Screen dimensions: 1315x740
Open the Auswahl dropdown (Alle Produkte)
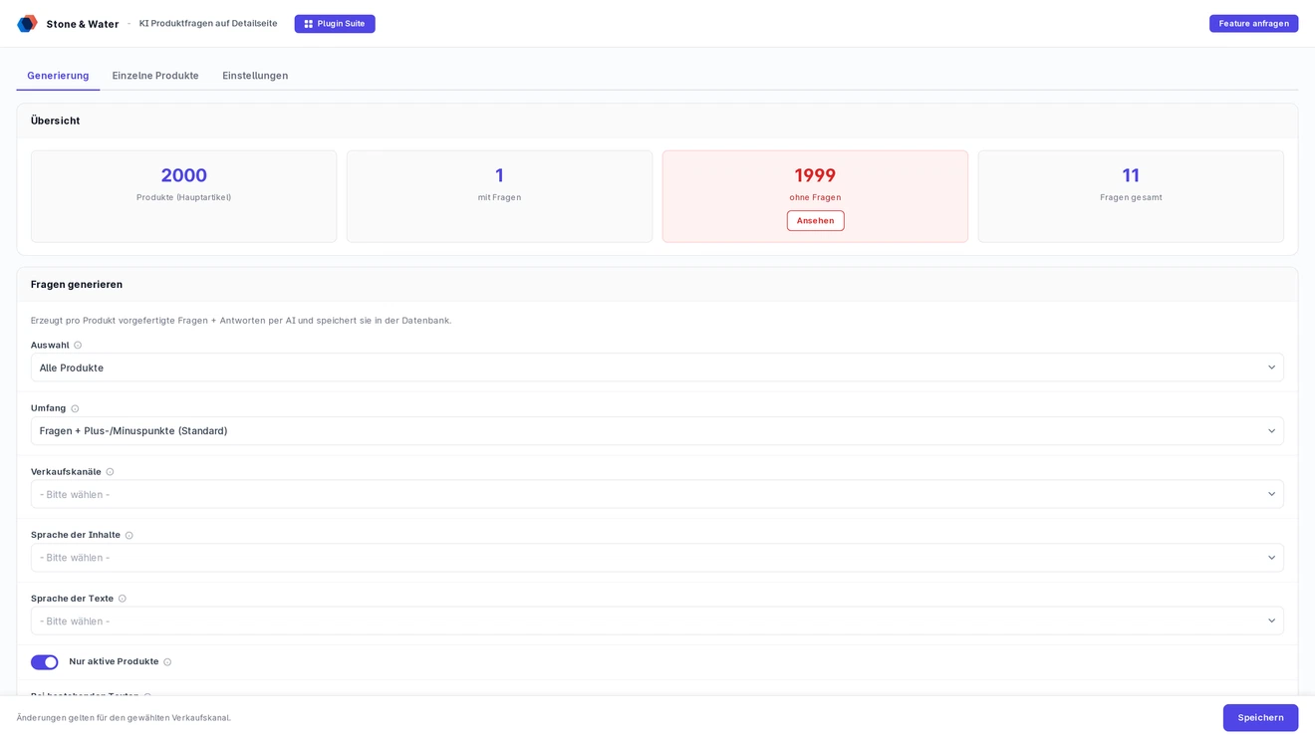(x=657, y=368)
